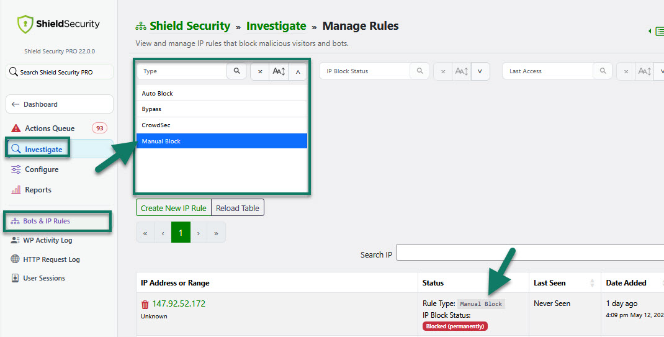Click the Blocked (permanently) status badge
The width and height of the screenshot is (664, 337).
(455, 326)
